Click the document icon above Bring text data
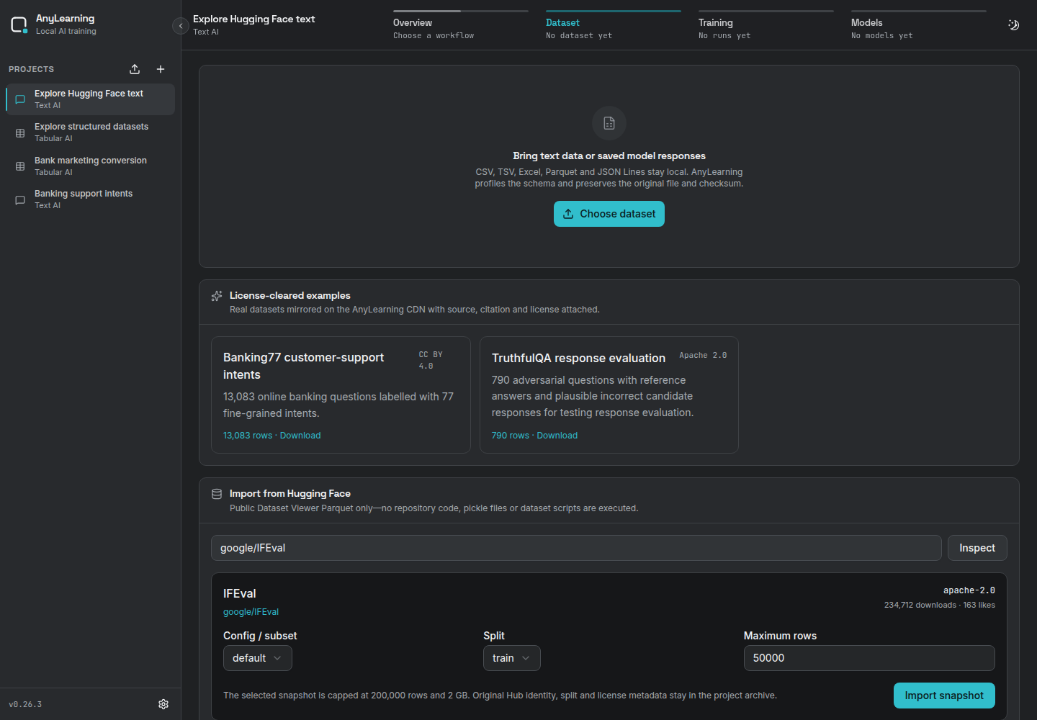The width and height of the screenshot is (1037, 720). (609, 123)
